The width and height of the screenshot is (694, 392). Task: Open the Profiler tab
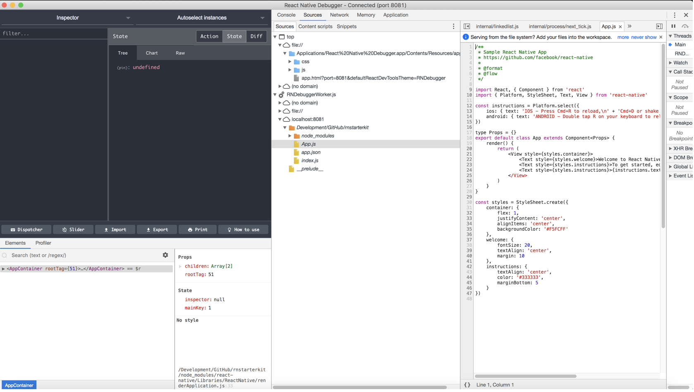click(43, 243)
